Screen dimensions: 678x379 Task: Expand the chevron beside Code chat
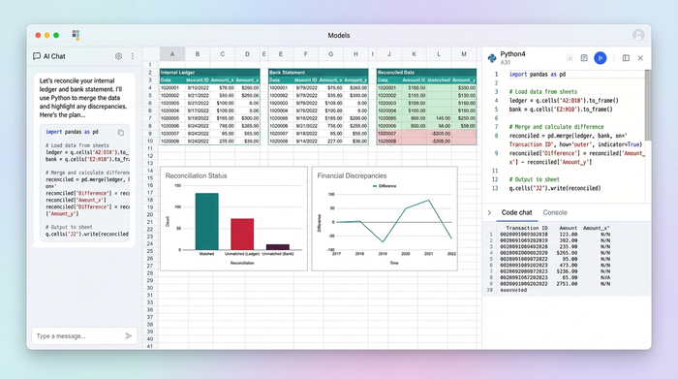(489, 212)
